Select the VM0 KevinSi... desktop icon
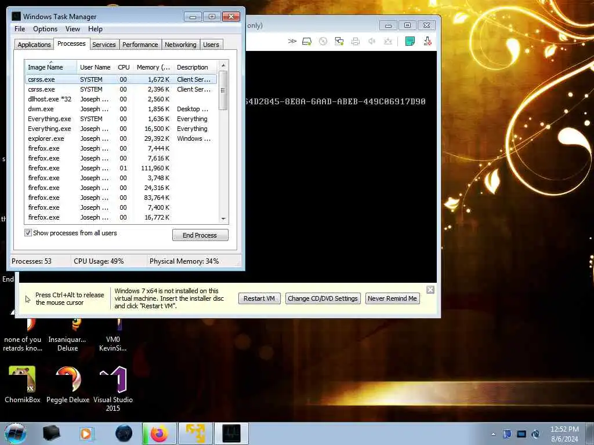The image size is (594, 445). pos(113,335)
